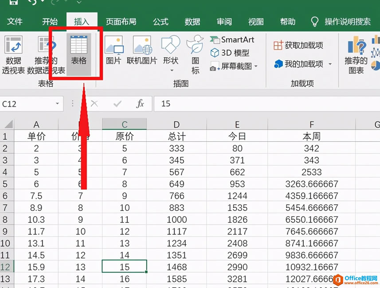Insert a SmartArt graphic

pyautogui.click(x=232, y=39)
